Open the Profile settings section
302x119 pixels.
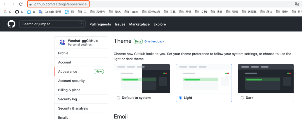pos(81,53)
